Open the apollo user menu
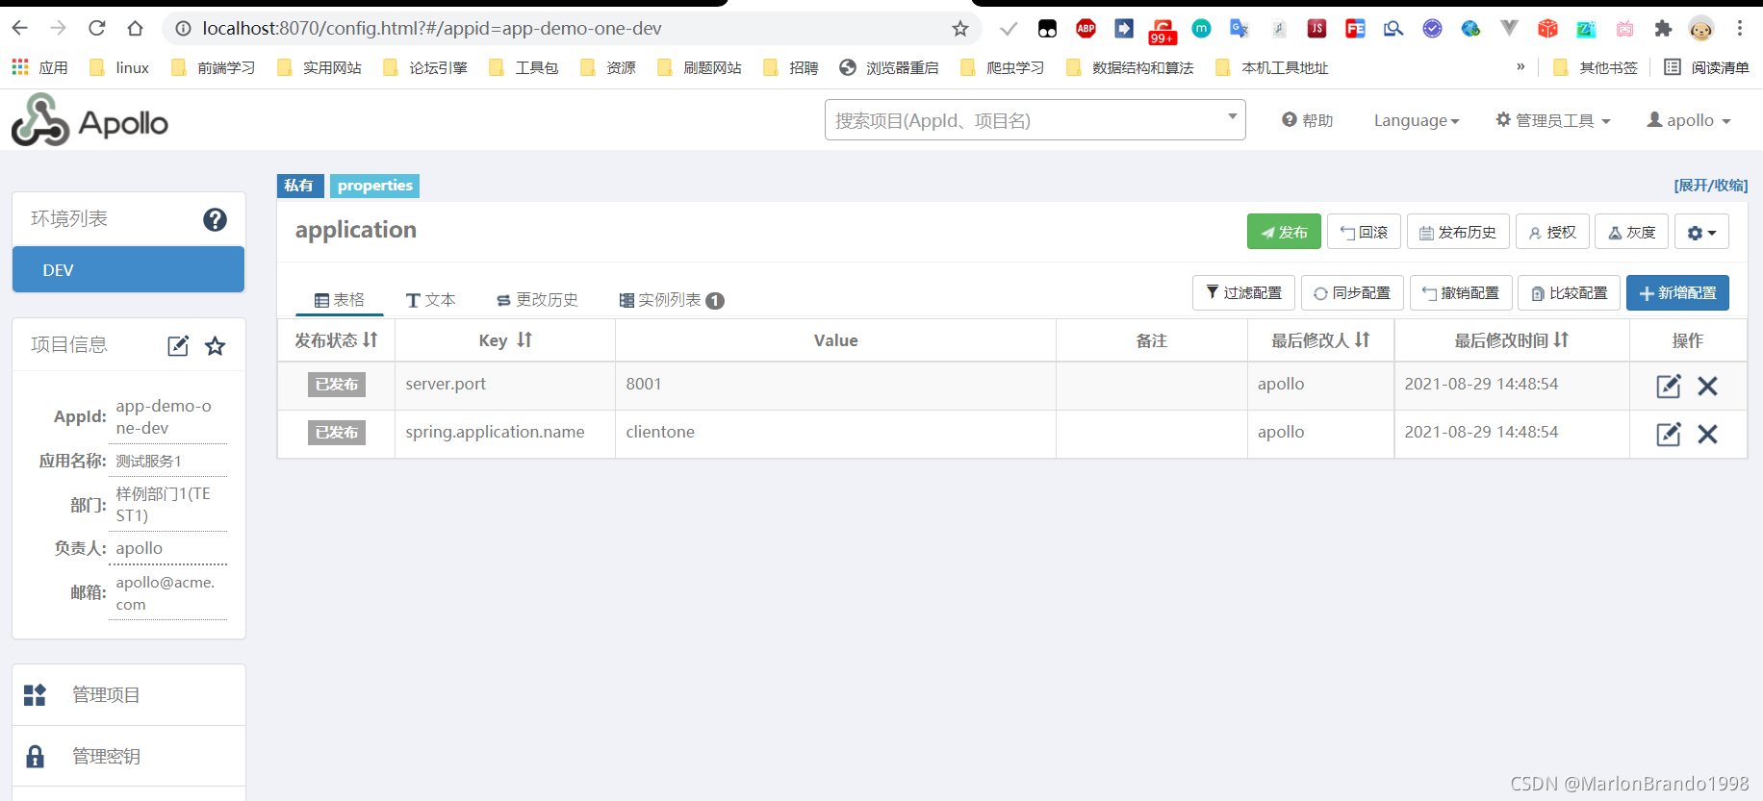 click(1689, 120)
